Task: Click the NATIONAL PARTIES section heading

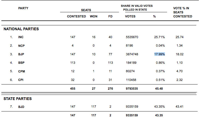Action: click(21, 29)
